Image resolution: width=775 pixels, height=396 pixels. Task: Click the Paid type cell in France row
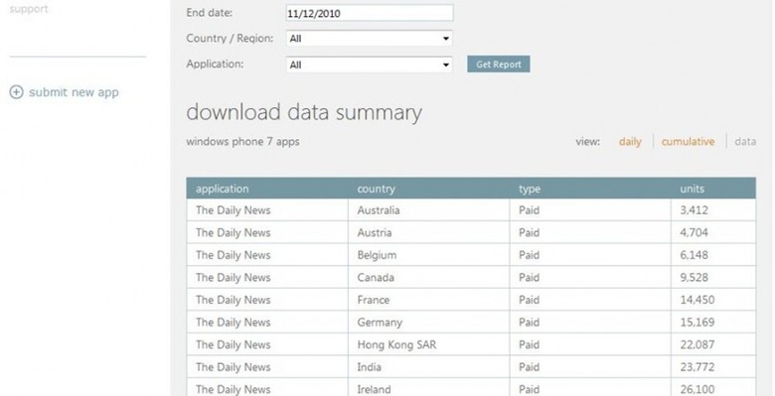pyautogui.click(x=590, y=300)
